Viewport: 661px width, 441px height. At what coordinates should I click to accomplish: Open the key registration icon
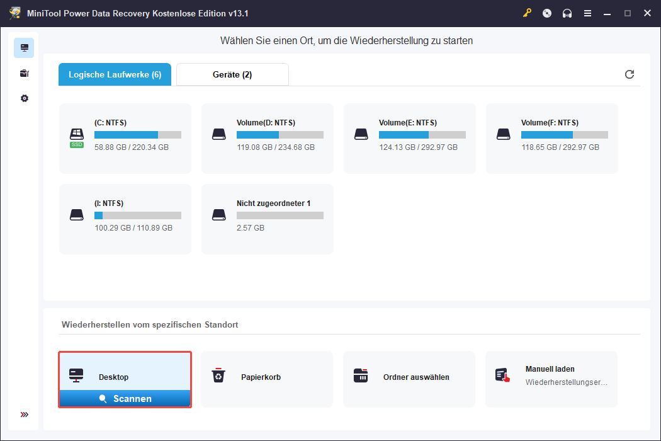527,13
